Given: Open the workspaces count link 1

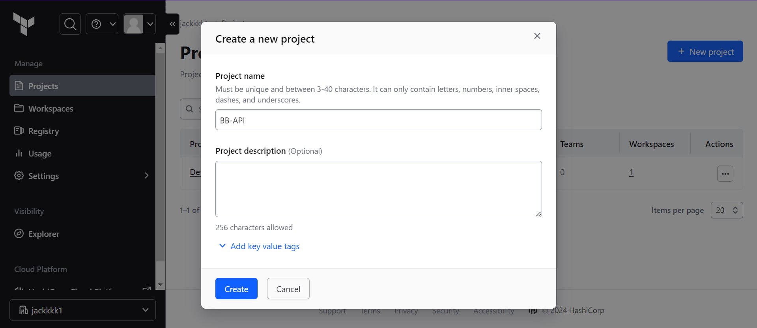Looking at the screenshot, I should pos(631,172).
